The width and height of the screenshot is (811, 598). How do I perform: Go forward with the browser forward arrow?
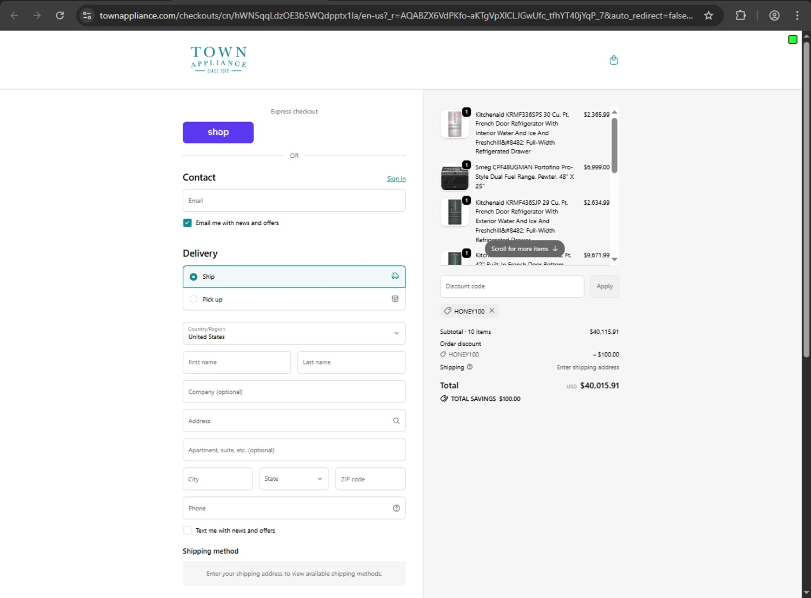coord(37,16)
